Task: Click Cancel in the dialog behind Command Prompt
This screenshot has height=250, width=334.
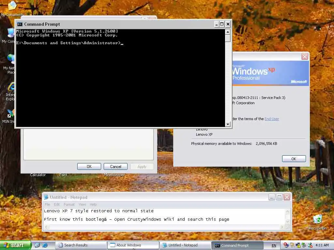Action: (115, 166)
